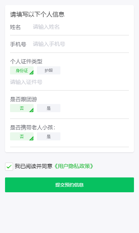Image resolution: width=139 pixels, height=233 pixels.
Task: Click the 请输入证件号 ID number field
Action: 69,82
